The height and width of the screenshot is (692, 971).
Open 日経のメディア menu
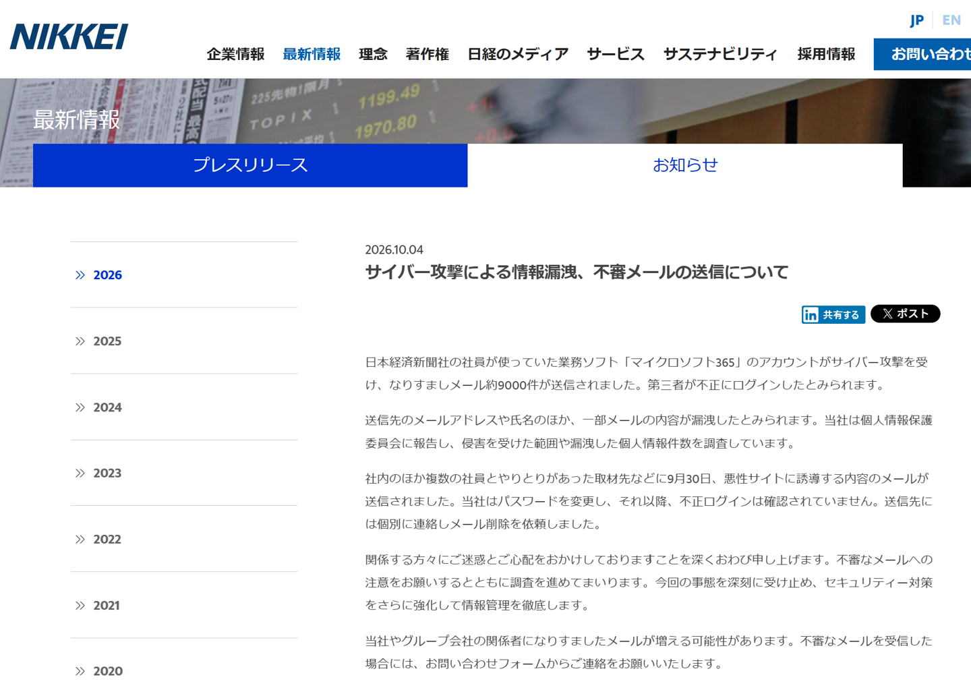coord(518,54)
